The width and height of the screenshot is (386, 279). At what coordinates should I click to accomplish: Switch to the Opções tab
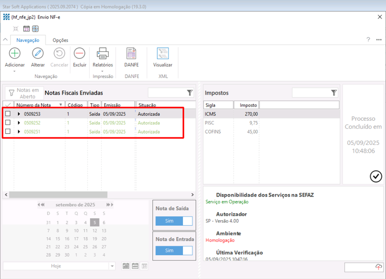pos(61,40)
